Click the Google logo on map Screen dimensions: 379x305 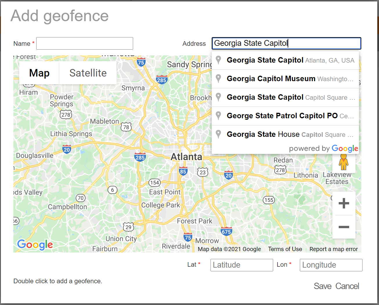point(35,245)
